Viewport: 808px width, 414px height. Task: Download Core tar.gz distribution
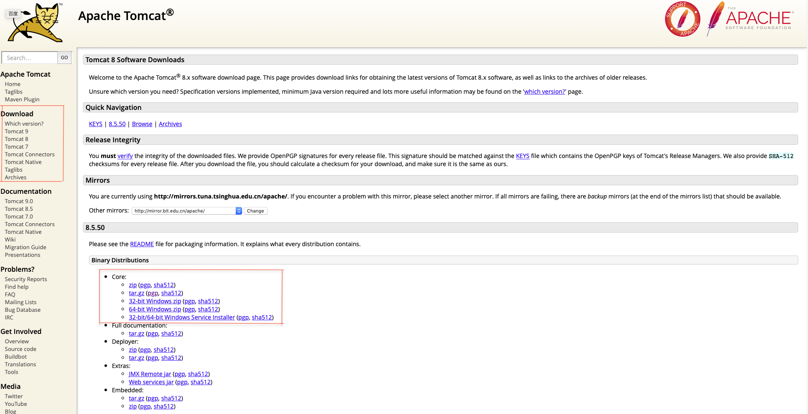(x=137, y=293)
